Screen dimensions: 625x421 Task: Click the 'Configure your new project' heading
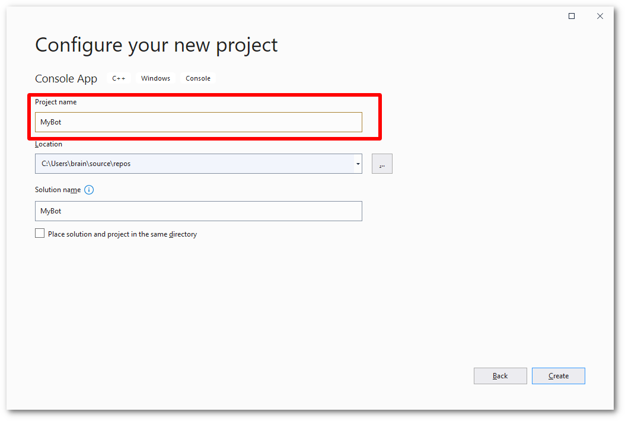pos(157,45)
